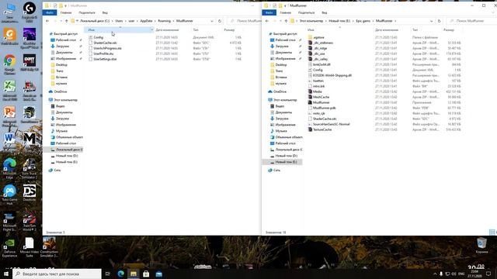Switch to Главная tab in right window
This screenshot has width=497, height=279.
coord(285,12)
